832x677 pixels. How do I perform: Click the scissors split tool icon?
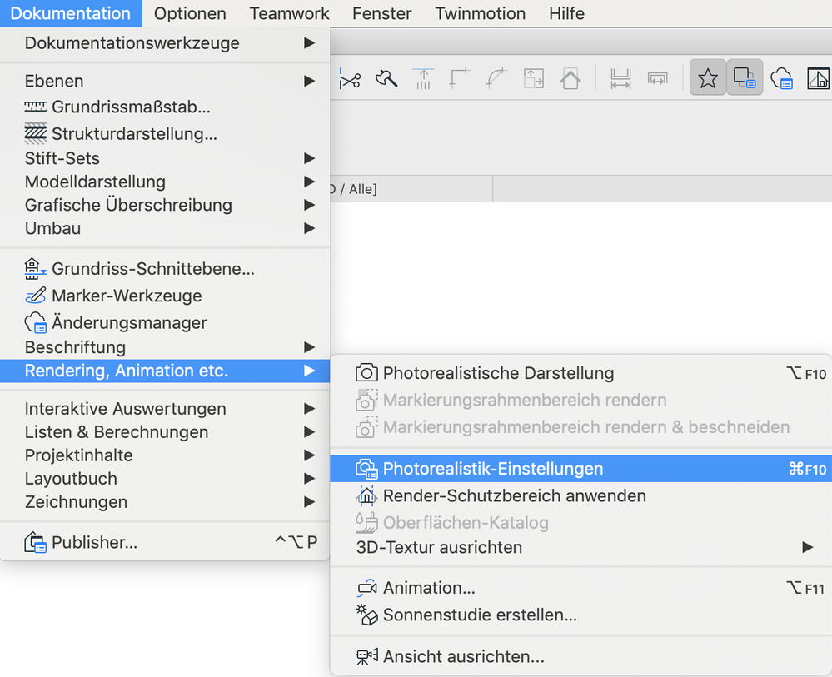(350, 79)
